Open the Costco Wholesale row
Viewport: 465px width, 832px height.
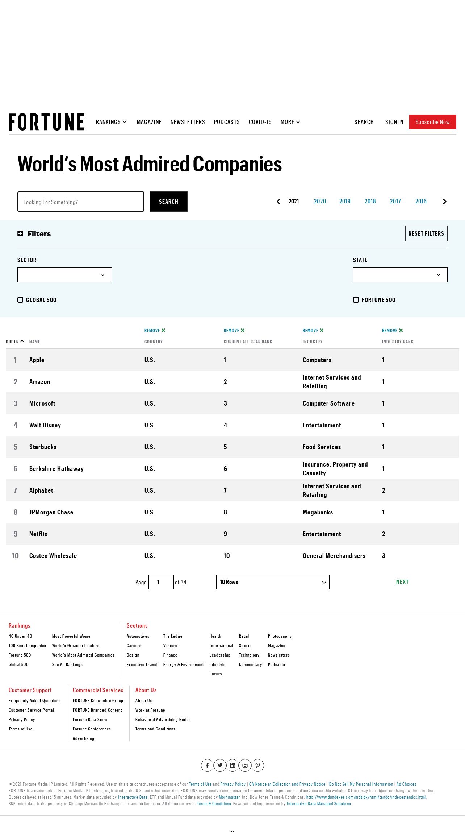[232, 555]
